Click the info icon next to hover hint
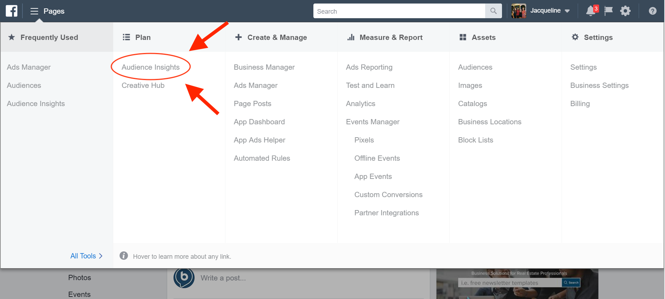Viewport: 665px width, 299px height. pyautogui.click(x=124, y=256)
